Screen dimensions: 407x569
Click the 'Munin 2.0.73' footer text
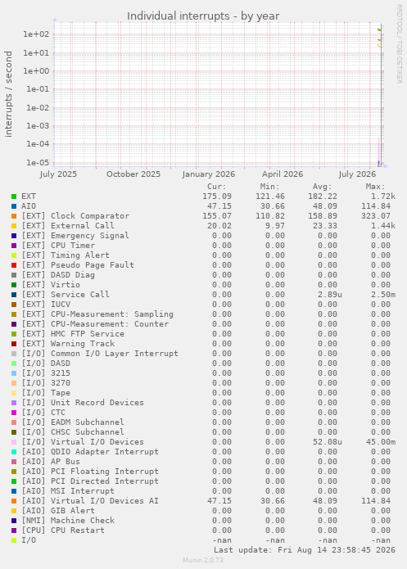tap(203, 560)
